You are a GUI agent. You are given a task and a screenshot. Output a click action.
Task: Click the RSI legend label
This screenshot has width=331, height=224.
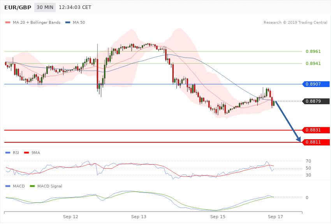tap(16, 152)
